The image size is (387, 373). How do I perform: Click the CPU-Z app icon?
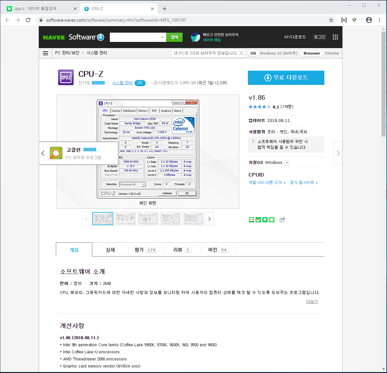(66, 77)
